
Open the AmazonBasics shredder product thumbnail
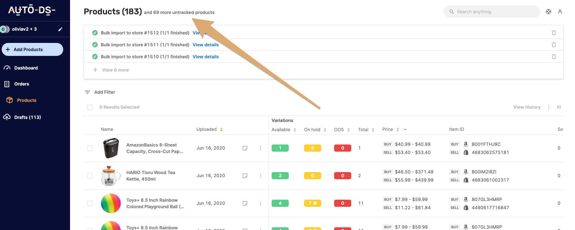[x=111, y=148]
